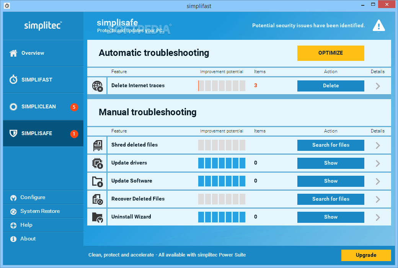Click 'Potential security issues have been identified.' message

click(308, 25)
